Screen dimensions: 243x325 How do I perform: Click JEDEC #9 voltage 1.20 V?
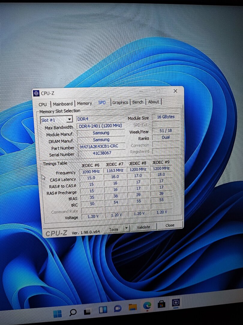pos(162,212)
